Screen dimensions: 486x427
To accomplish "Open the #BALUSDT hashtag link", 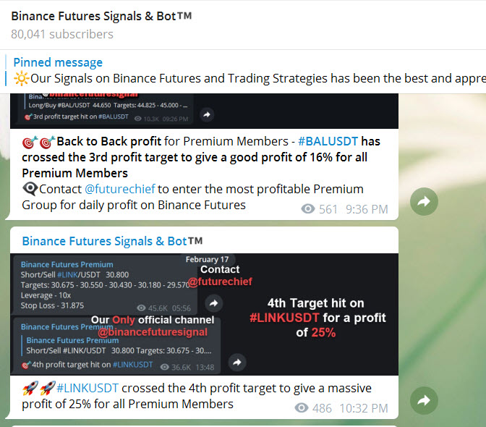I will (328, 141).
